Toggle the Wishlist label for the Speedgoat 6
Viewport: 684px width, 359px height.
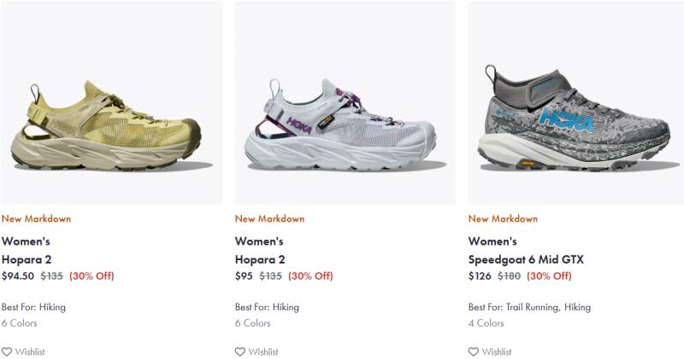pos(497,351)
